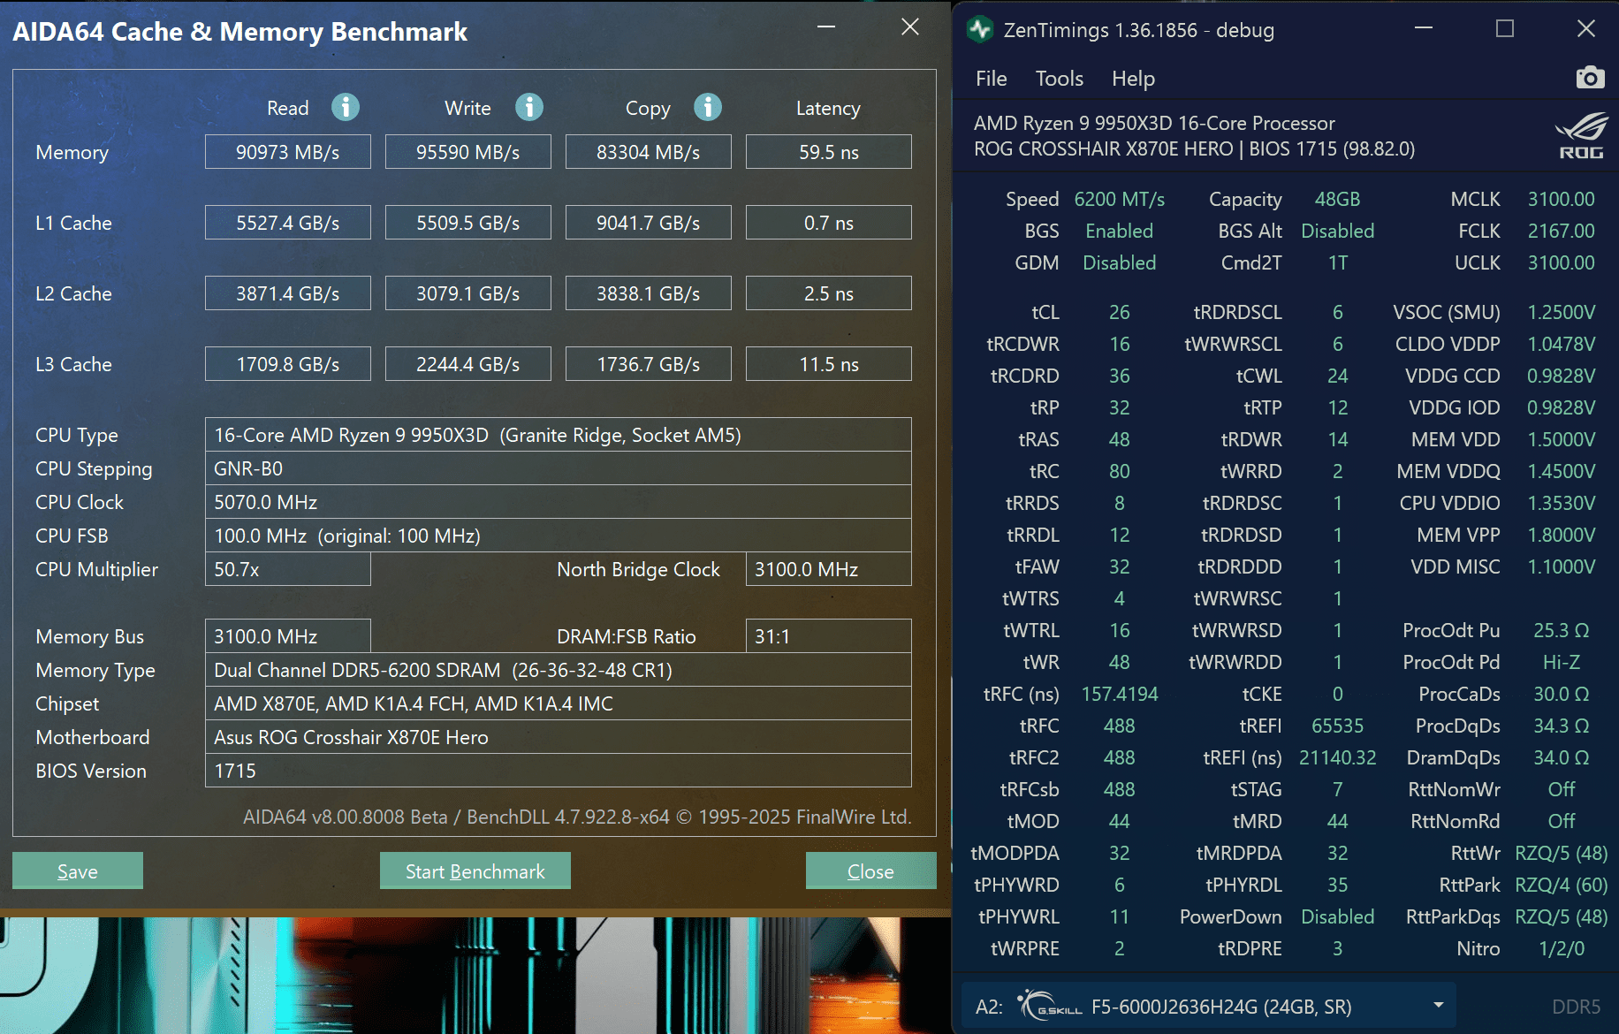Open the Help menu in ZenTimings

click(x=1133, y=79)
